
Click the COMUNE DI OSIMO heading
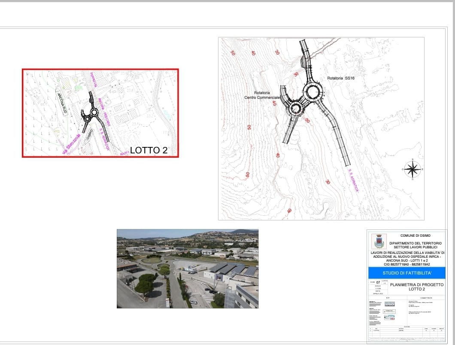coord(415,235)
